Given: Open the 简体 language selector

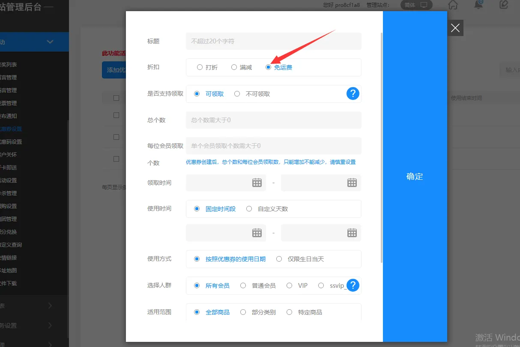Looking at the screenshot, I should 416,5.
